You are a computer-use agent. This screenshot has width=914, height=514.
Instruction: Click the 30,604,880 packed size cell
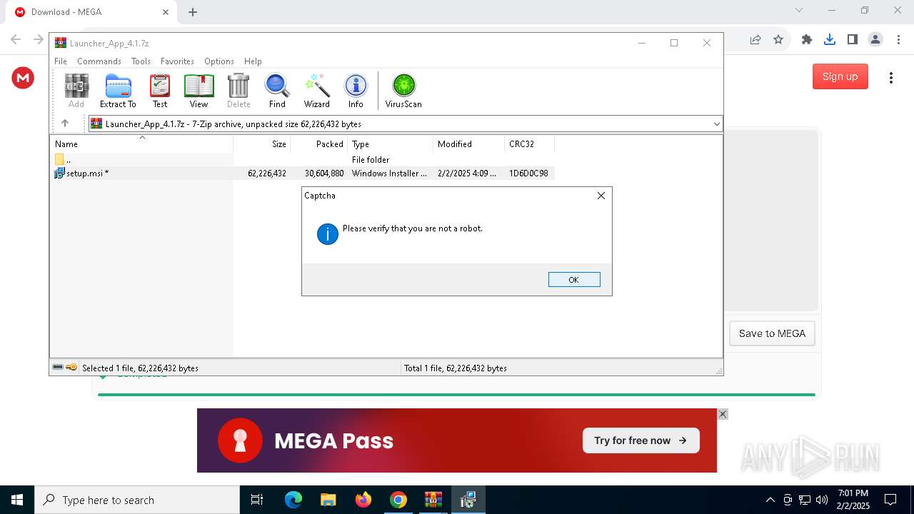point(324,173)
